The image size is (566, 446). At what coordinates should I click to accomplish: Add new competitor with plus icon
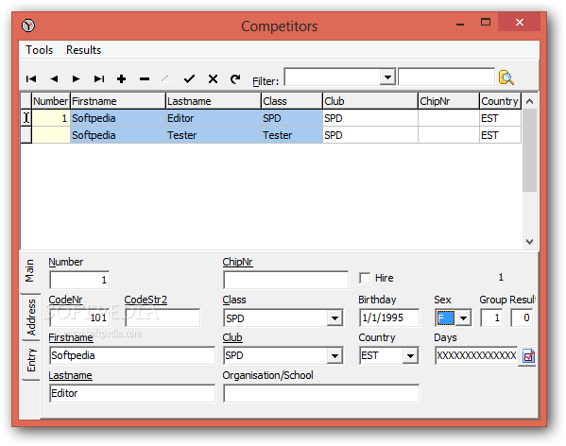click(122, 78)
